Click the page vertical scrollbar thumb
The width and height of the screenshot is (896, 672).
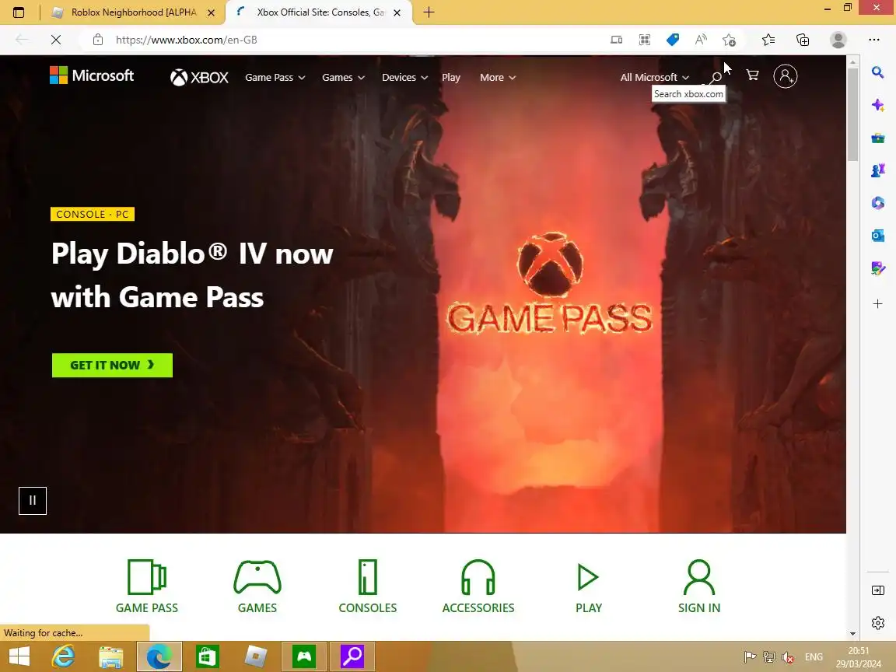pyautogui.click(x=852, y=114)
